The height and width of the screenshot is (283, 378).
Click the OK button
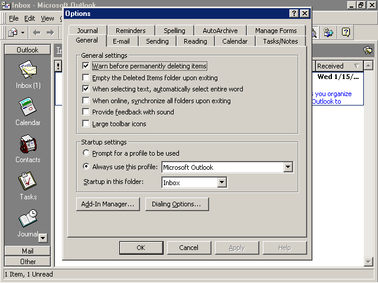(141, 248)
